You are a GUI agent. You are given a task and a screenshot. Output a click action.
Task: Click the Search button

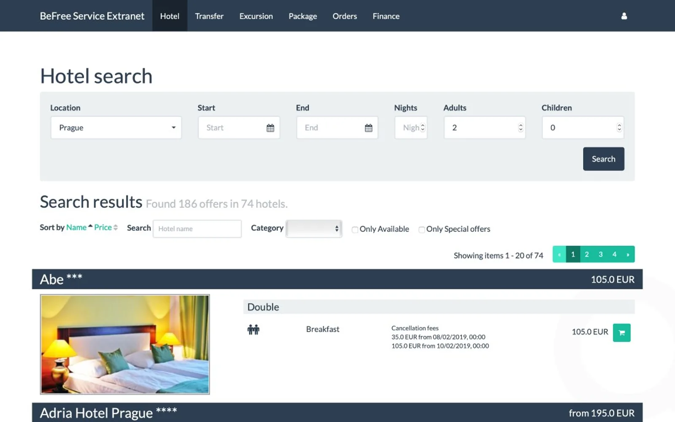coord(604,159)
